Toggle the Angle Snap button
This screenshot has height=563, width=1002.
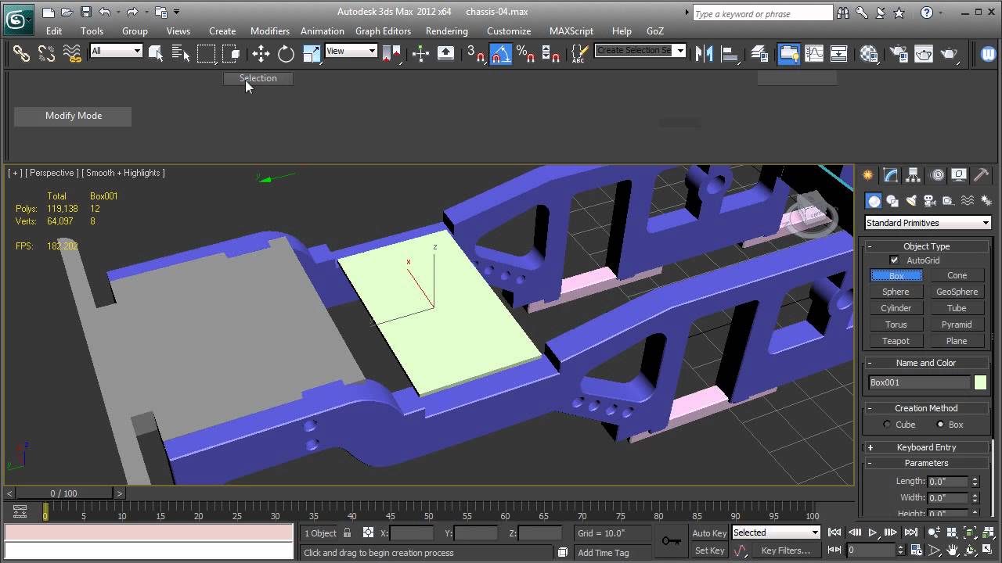tap(501, 53)
